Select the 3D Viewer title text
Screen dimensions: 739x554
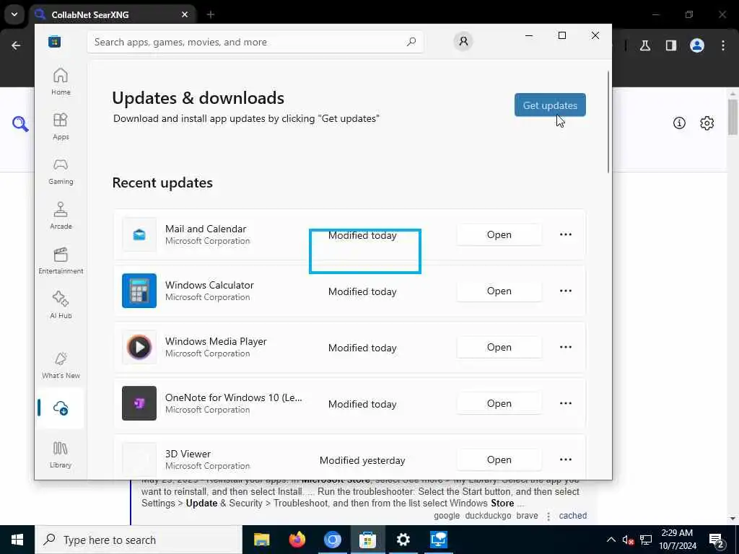(x=188, y=454)
